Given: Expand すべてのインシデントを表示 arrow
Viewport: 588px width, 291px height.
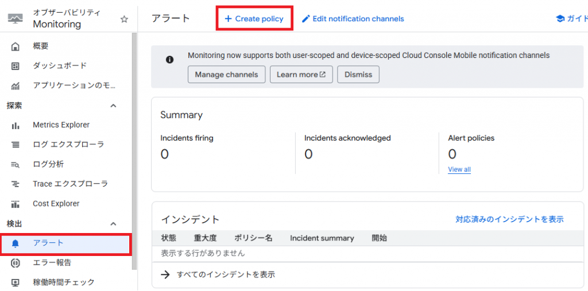Looking at the screenshot, I should tap(165, 274).
